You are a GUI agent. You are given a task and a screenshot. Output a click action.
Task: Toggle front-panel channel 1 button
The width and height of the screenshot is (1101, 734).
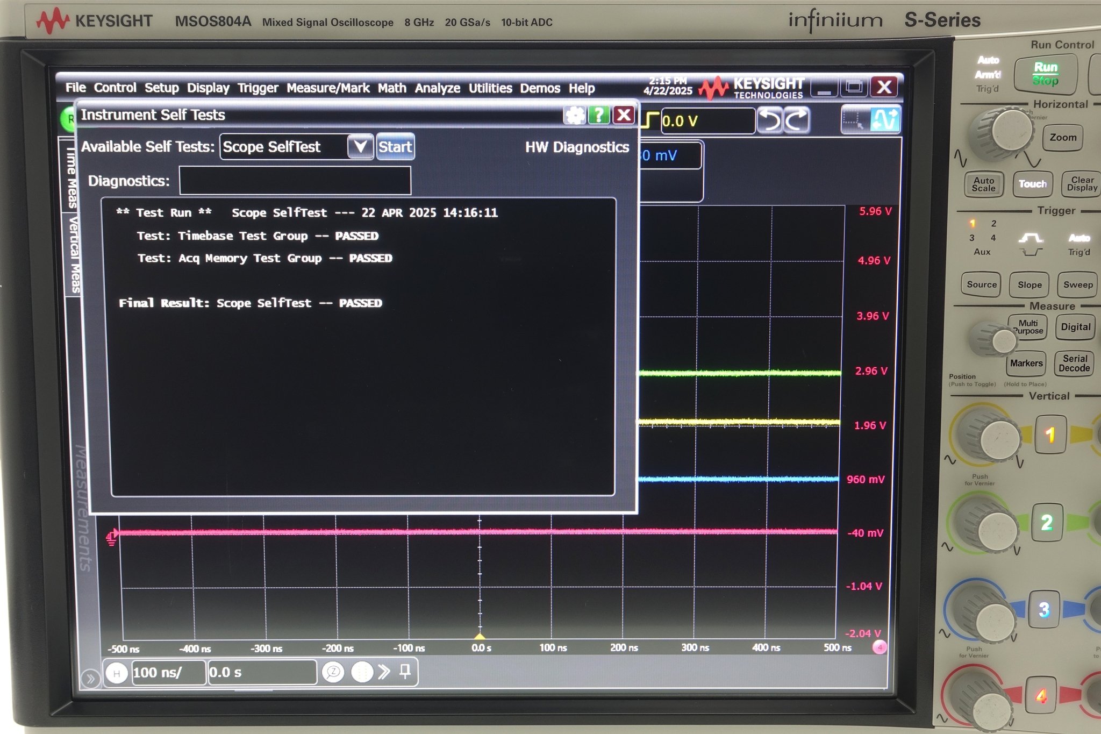click(1050, 434)
